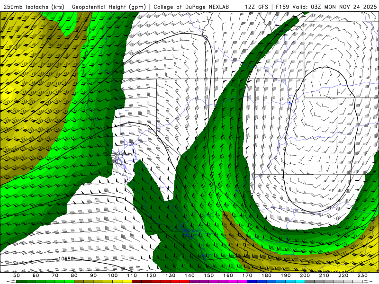Click the '220' colorbar scale label
The image size is (379, 284).
click(343, 275)
